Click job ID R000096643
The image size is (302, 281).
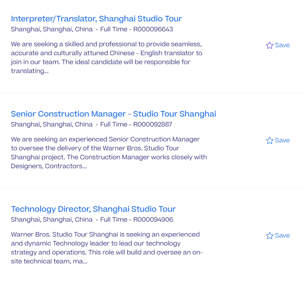pos(153,29)
